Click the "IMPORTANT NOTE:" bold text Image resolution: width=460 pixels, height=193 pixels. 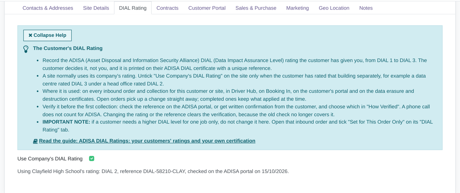coord(66,122)
